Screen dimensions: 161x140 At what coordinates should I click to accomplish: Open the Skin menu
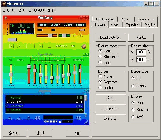click(22, 10)
